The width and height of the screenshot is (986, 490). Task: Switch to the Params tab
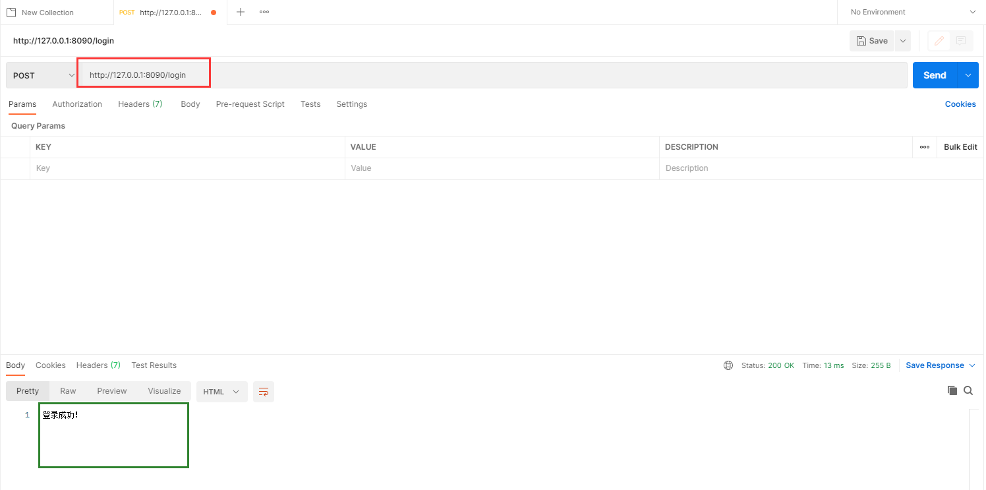point(22,104)
